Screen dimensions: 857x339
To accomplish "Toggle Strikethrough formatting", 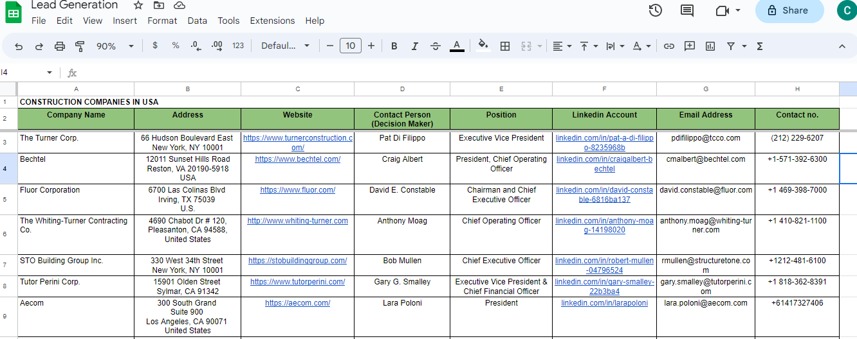I will tap(436, 46).
